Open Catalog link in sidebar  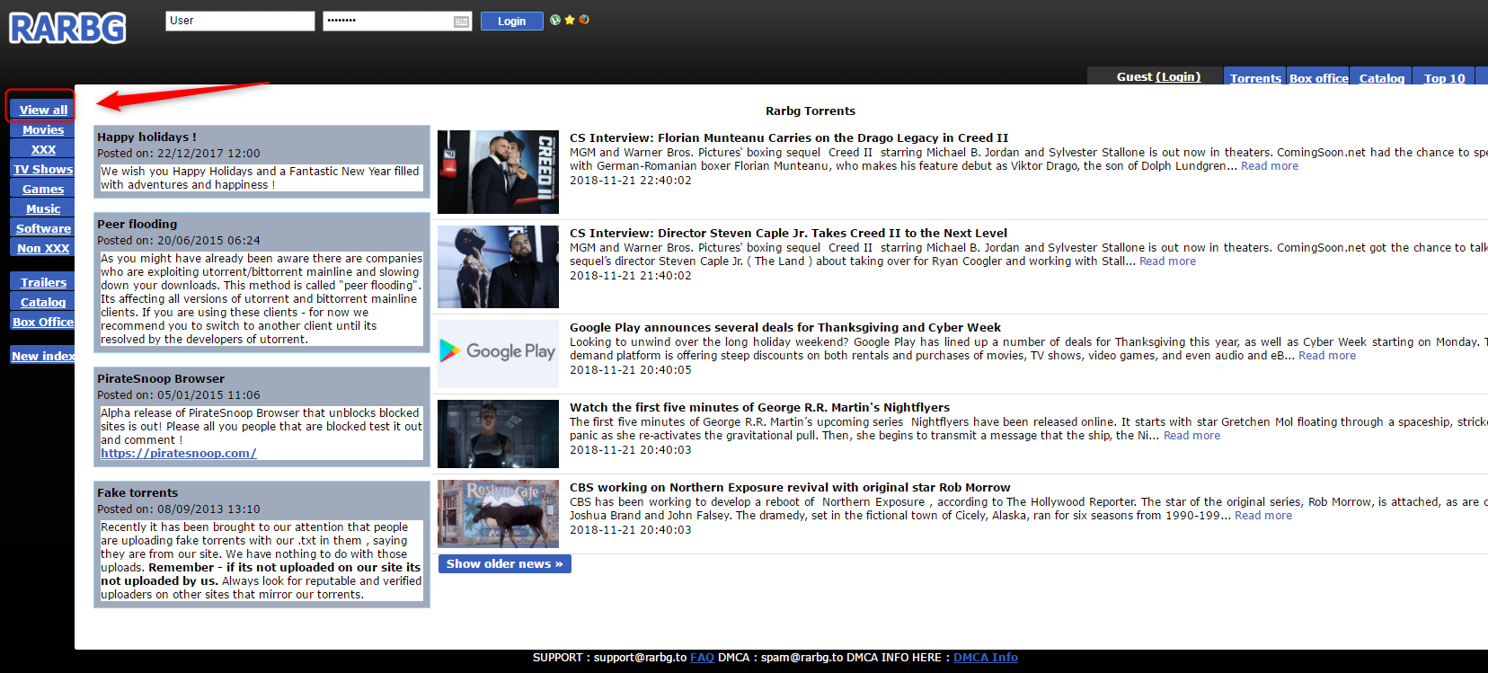click(x=43, y=302)
